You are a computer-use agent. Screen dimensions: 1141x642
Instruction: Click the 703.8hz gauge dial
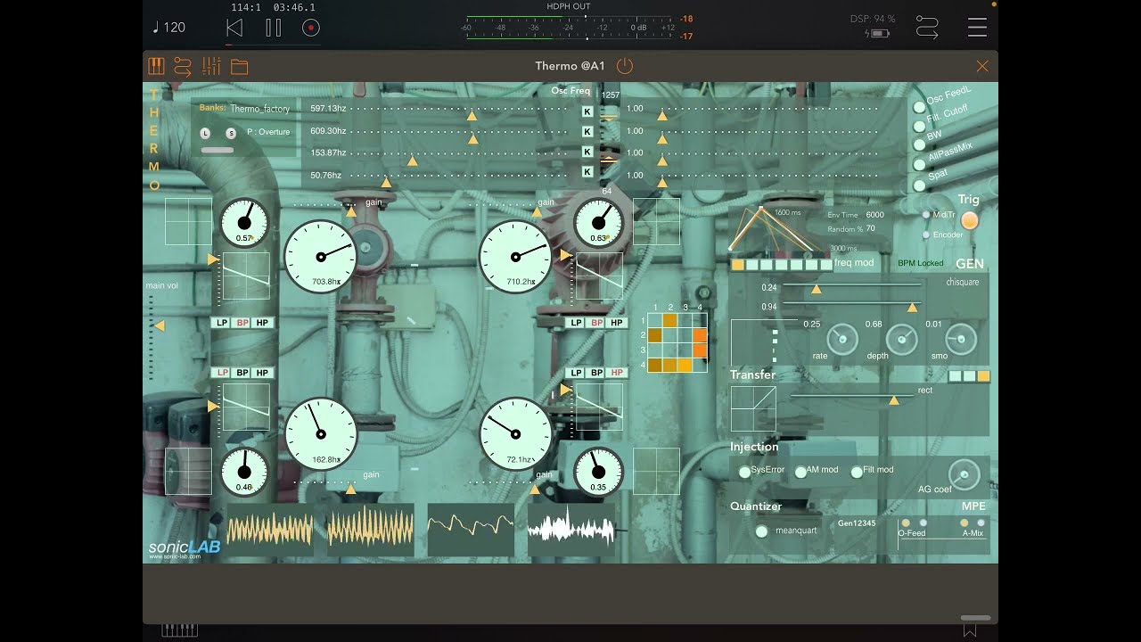point(321,258)
